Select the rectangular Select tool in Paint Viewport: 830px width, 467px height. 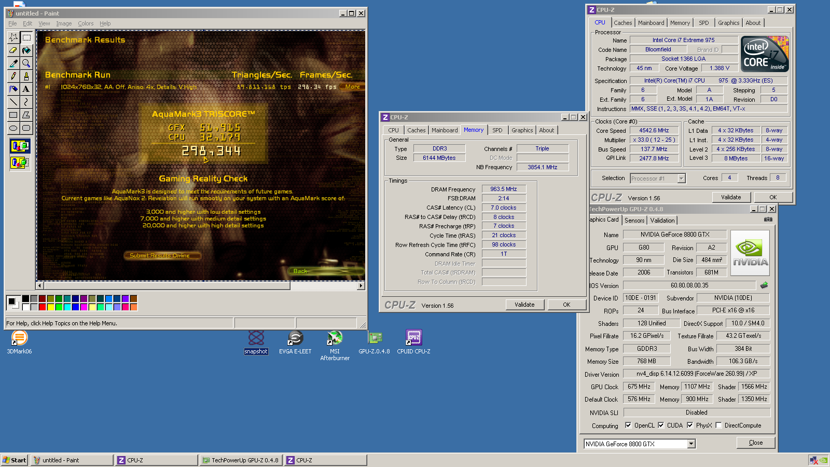click(x=26, y=37)
